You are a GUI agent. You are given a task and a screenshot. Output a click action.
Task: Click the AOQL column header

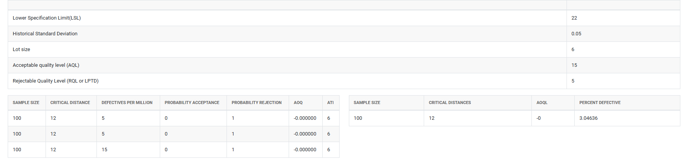tap(542, 103)
